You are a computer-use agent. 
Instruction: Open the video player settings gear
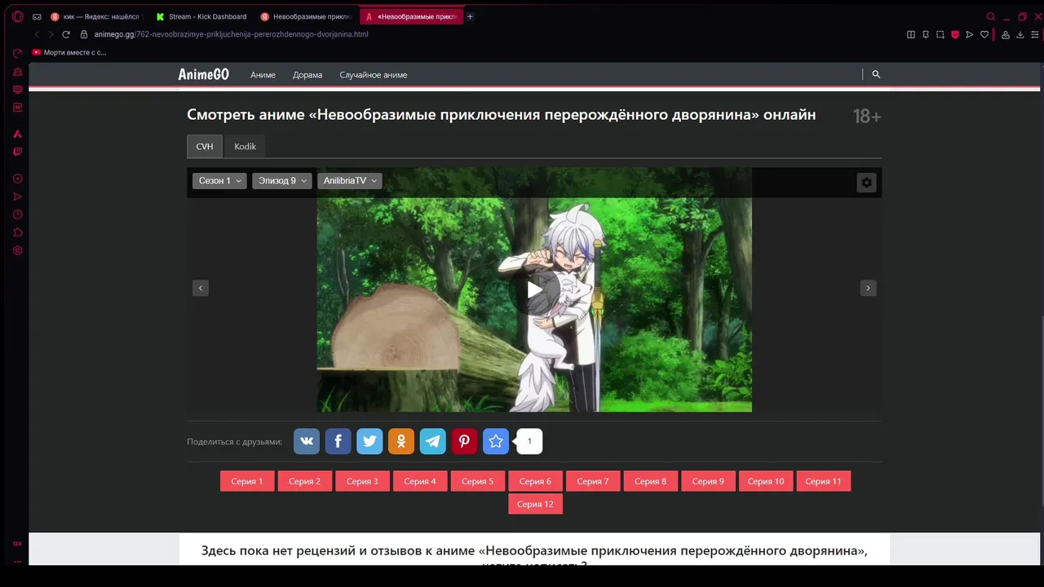click(866, 183)
